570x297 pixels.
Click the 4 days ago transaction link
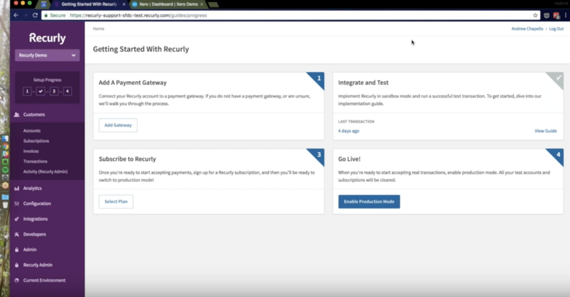point(349,131)
